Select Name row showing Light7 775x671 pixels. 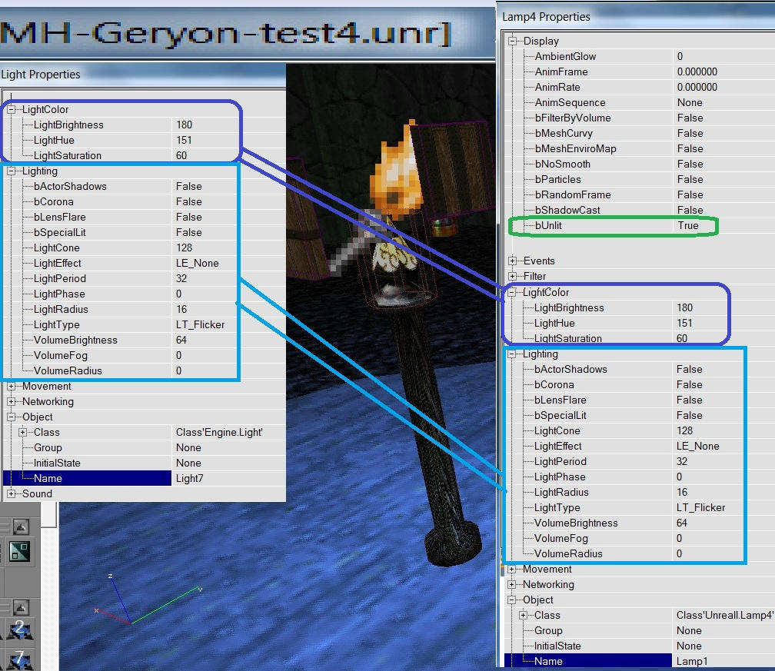[145, 478]
